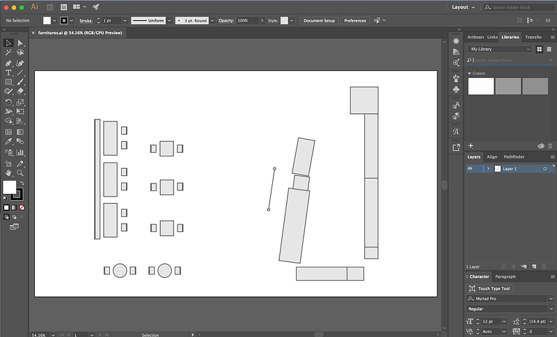Switch library to list view

click(x=549, y=49)
